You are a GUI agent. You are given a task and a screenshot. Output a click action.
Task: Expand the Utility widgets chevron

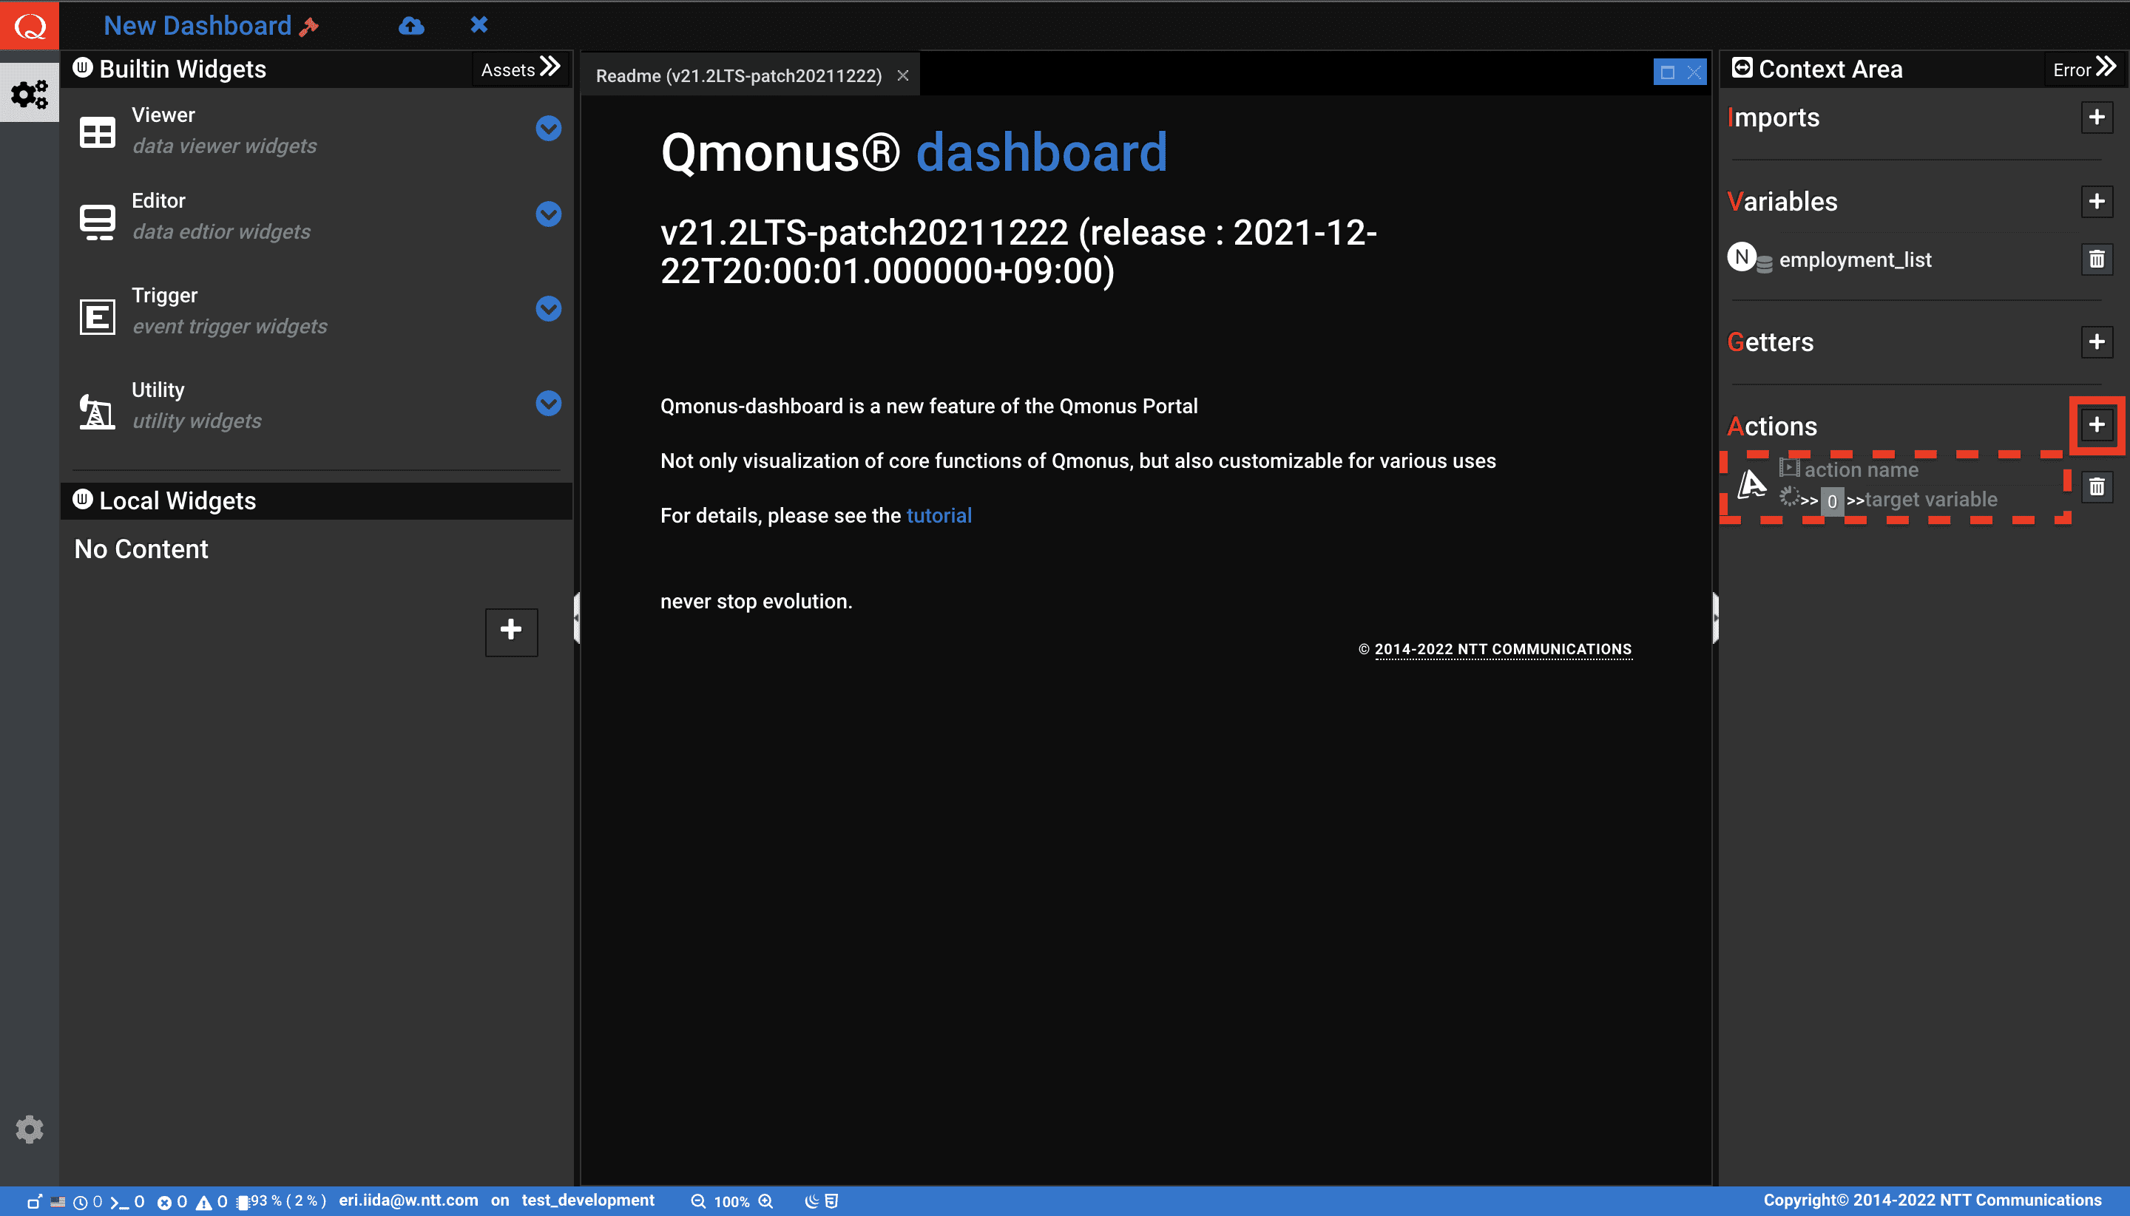coord(548,404)
